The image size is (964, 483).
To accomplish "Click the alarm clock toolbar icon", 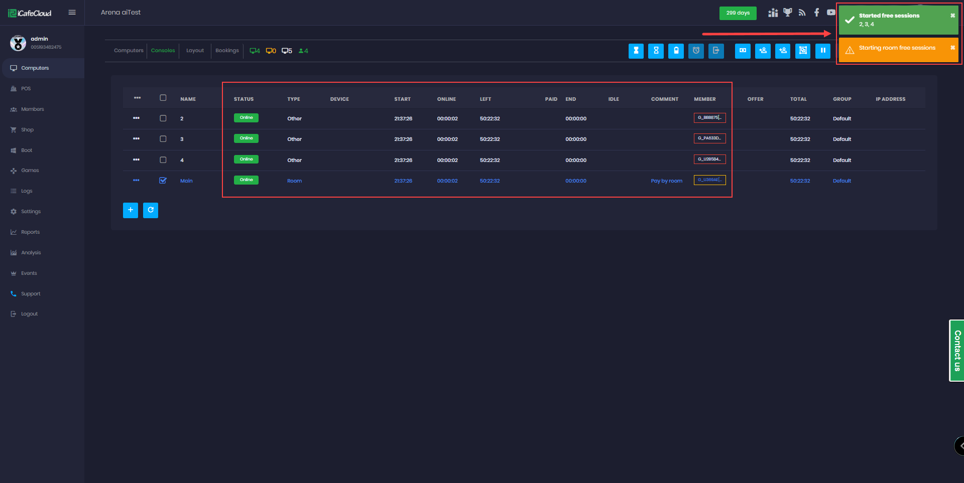I will [696, 51].
